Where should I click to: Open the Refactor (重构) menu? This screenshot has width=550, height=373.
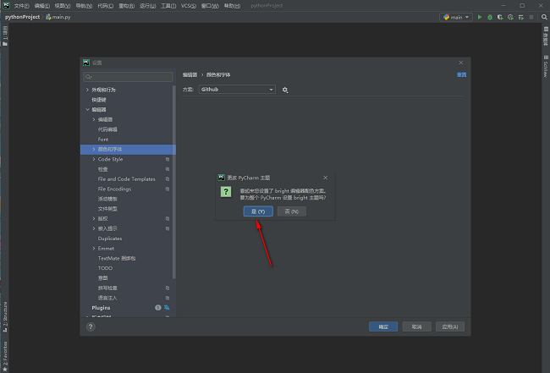pyautogui.click(x=127, y=6)
